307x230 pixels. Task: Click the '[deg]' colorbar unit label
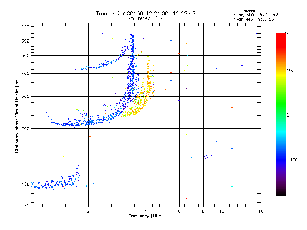point(282,31)
